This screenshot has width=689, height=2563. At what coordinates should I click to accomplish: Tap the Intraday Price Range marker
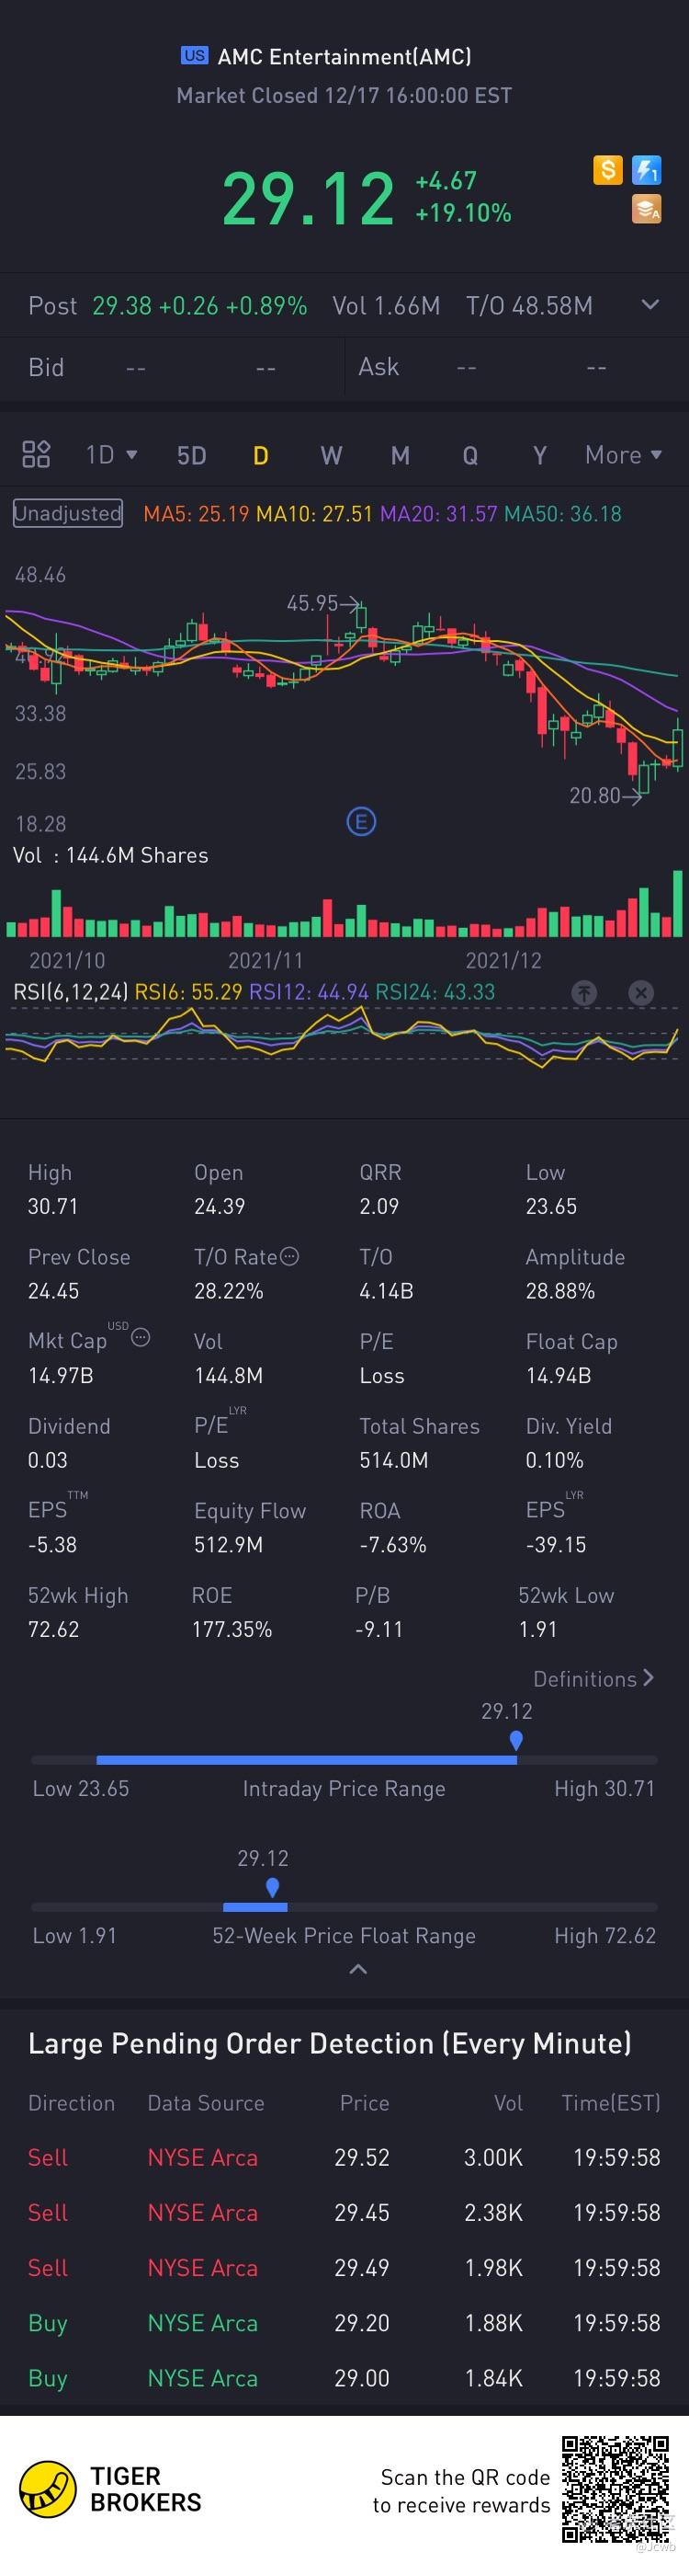516,1740
